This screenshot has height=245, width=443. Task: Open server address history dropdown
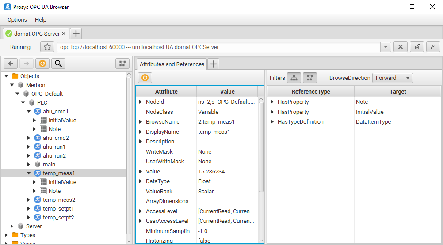[386, 47]
